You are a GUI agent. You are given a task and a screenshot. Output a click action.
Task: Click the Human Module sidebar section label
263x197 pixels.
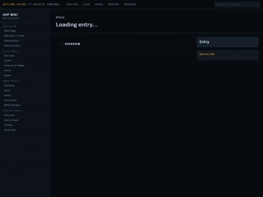pyautogui.click(x=11, y=81)
